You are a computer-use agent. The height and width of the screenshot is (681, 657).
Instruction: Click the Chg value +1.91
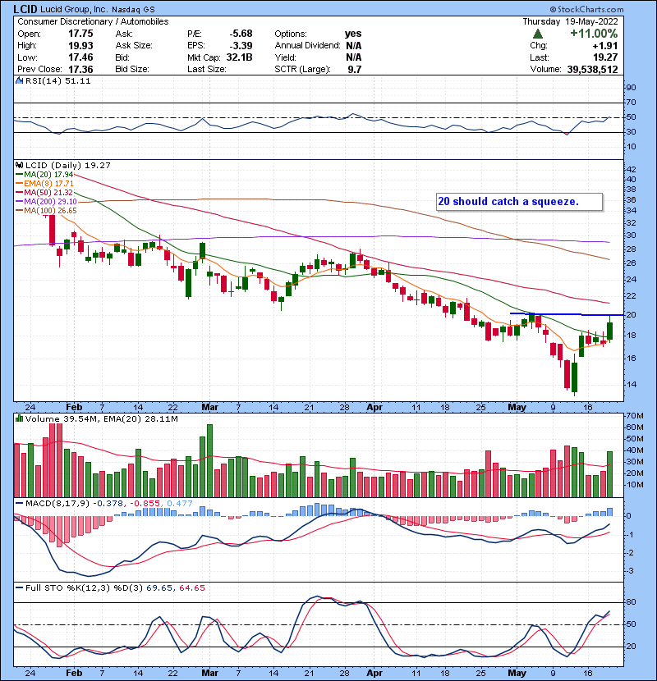tap(605, 46)
